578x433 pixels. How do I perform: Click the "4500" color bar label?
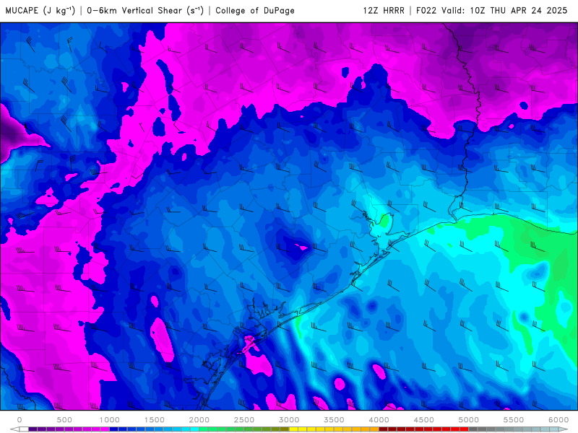(424, 420)
